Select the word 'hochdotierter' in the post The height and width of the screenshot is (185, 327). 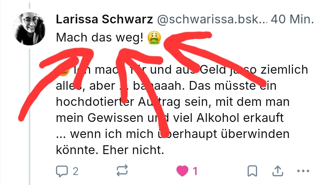[95, 102]
